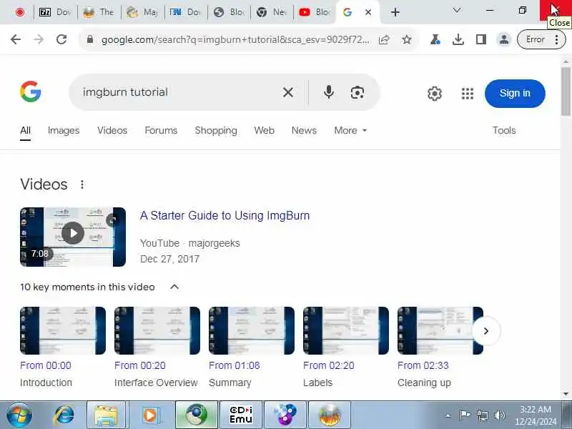Switch to Web results
This screenshot has width=572, height=429.
[x=264, y=131]
